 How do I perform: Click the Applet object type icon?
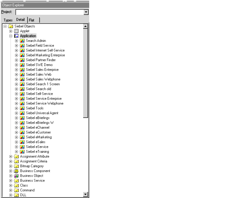16,31
